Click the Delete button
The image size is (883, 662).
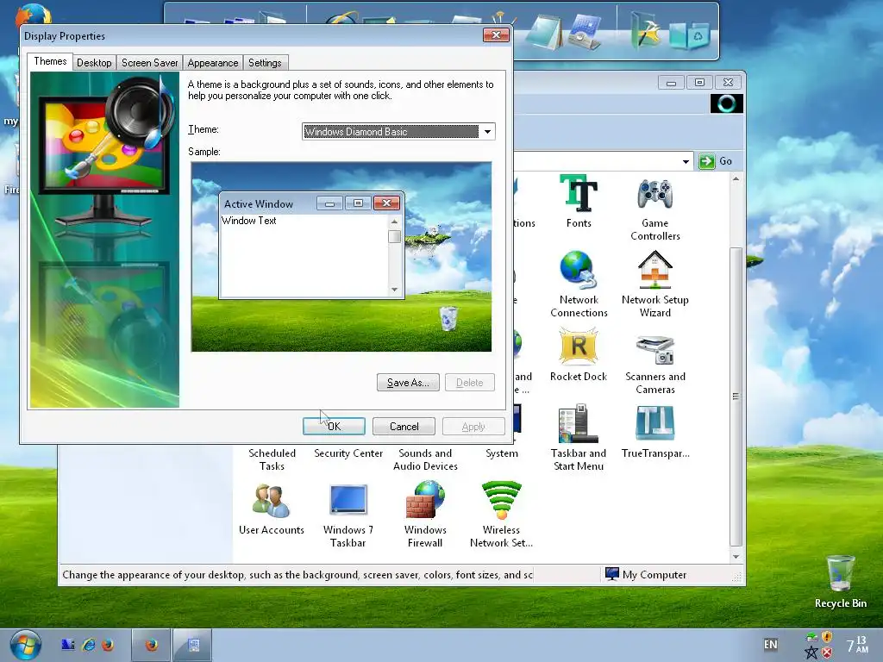pos(470,383)
